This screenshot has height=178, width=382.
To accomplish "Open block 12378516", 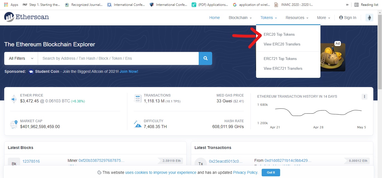I will coord(31,161).
